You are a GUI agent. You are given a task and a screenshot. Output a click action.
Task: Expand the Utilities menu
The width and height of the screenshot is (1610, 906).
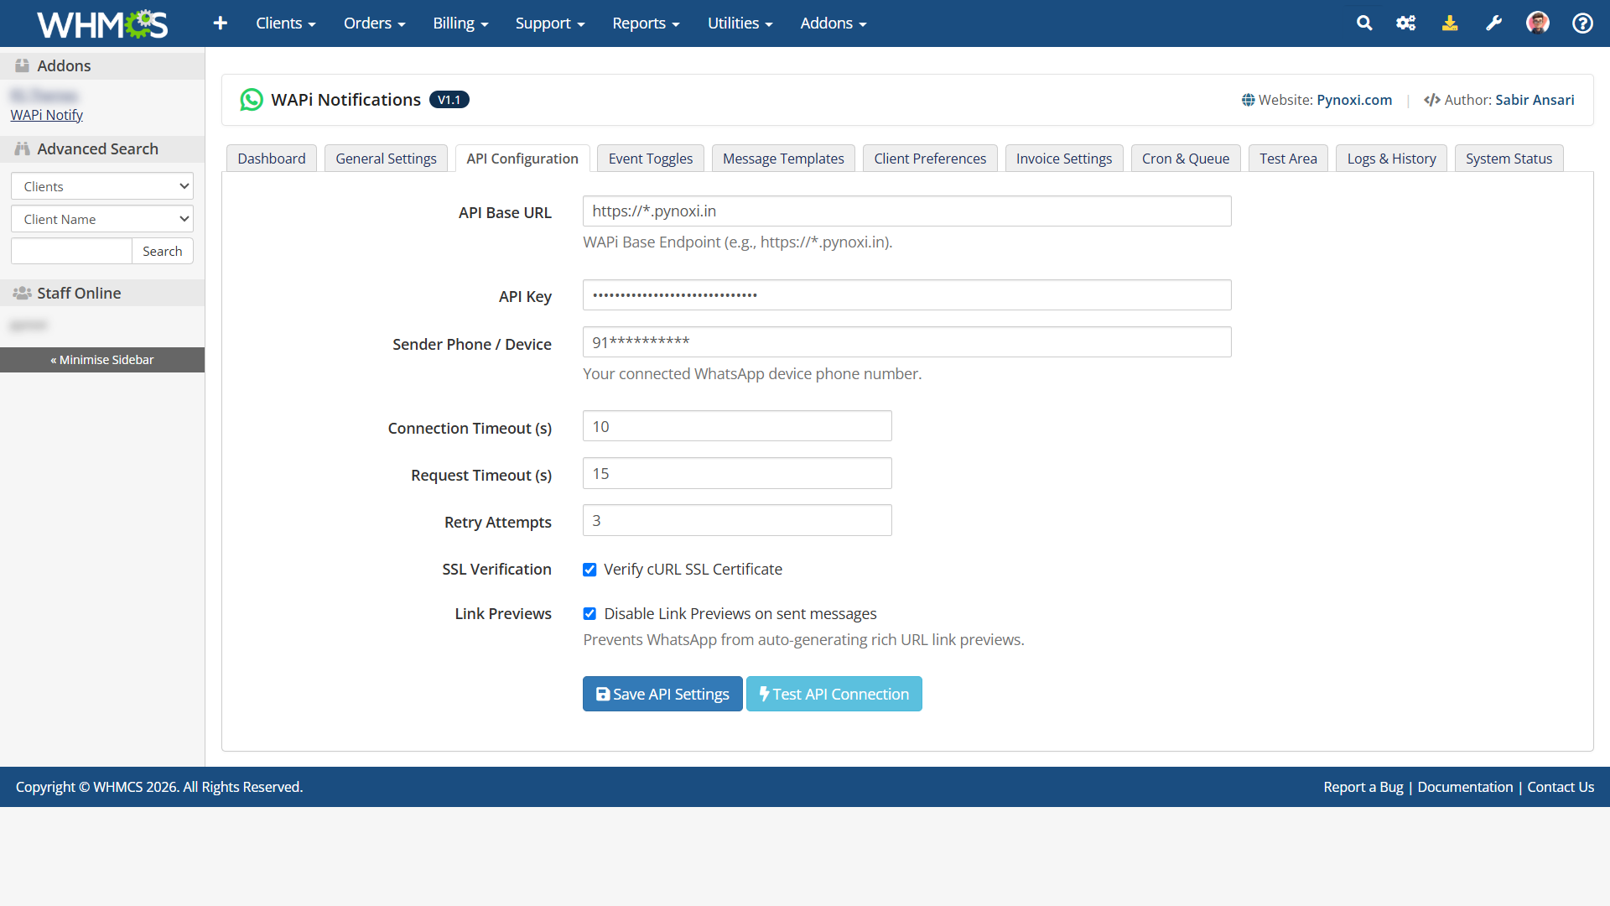(740, 23)
